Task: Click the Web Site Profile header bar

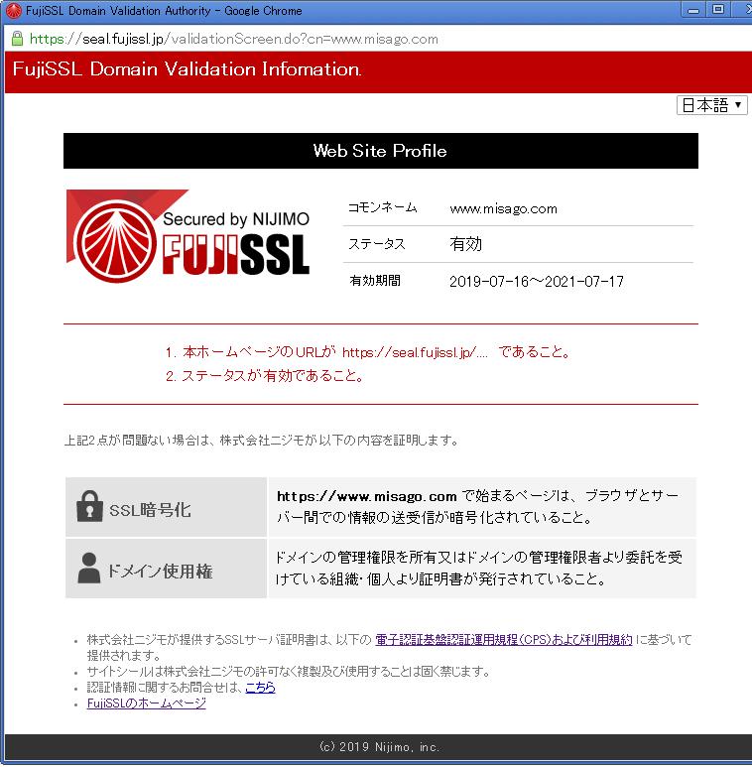Action: (x=381, y=151)
